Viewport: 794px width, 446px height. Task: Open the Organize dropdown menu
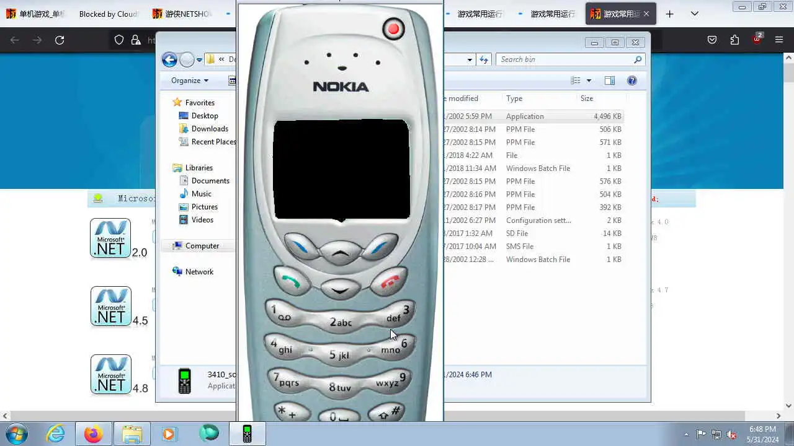(x=190, y=81)
